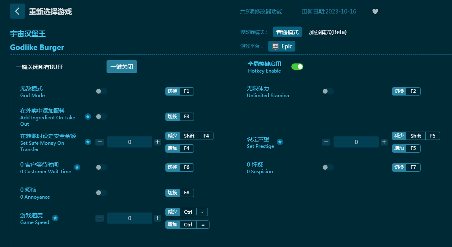
Task: Click 增加 F5 hotkey button
Action: (406, 148)
